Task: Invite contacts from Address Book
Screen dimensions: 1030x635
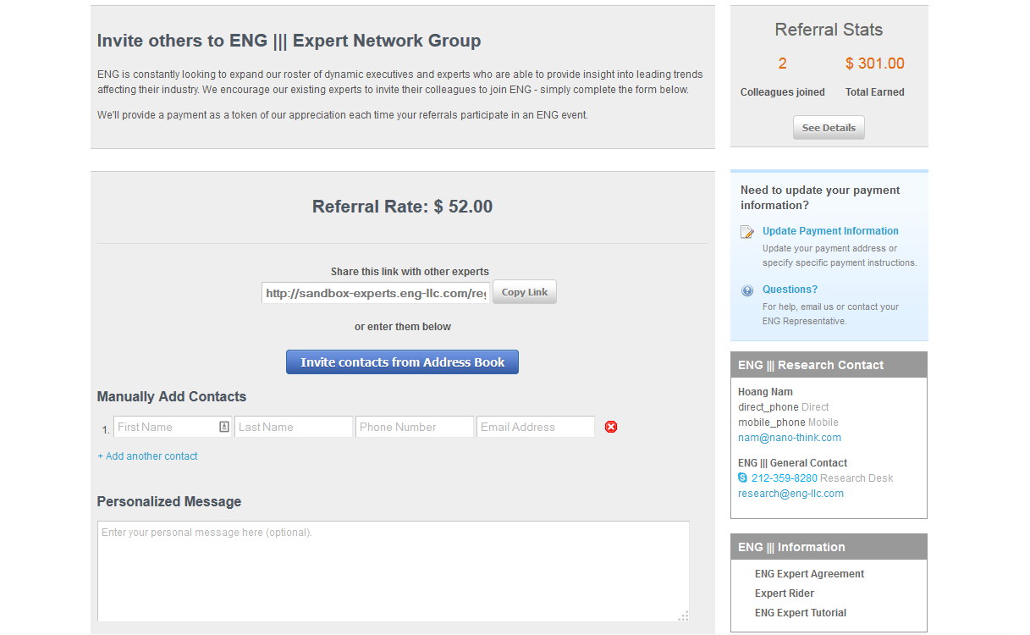Action: click(402, 362)
